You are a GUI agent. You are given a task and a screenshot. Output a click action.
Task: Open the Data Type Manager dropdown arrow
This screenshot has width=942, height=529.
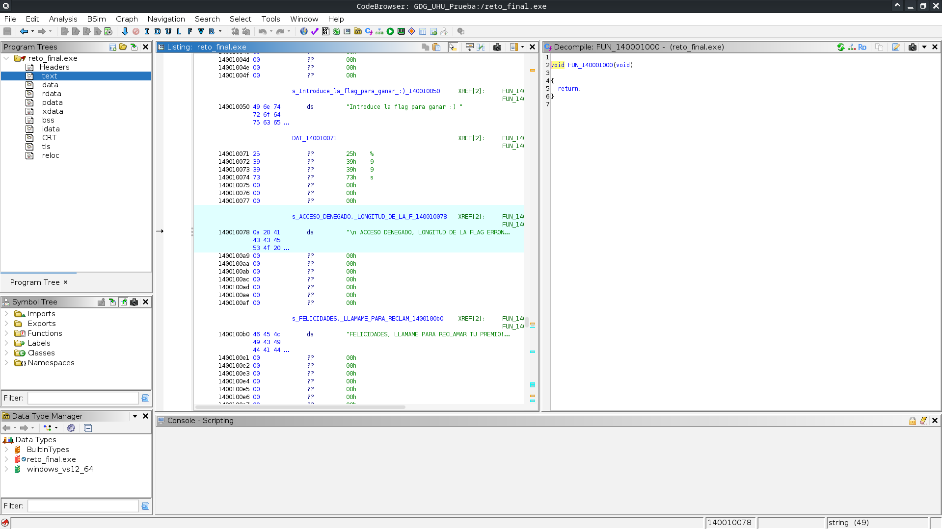click(x=135, y=416)
